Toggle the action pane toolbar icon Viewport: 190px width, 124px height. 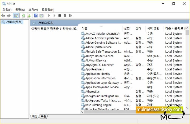[41, 16]
